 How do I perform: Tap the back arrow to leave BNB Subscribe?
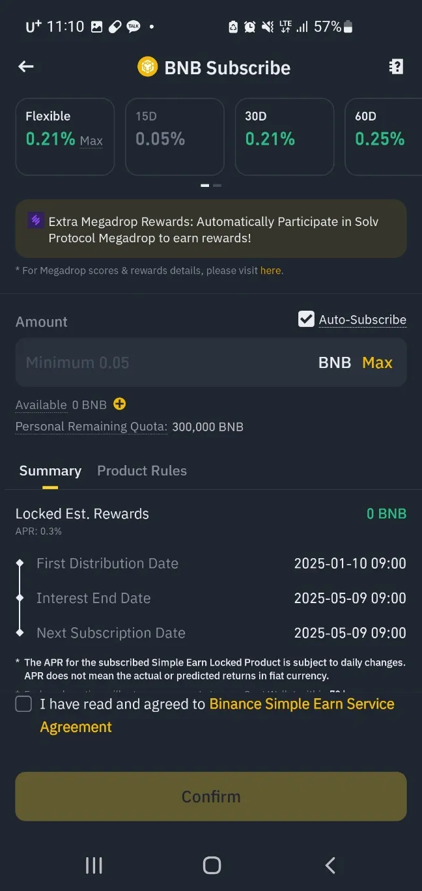[x=25, y=66]
